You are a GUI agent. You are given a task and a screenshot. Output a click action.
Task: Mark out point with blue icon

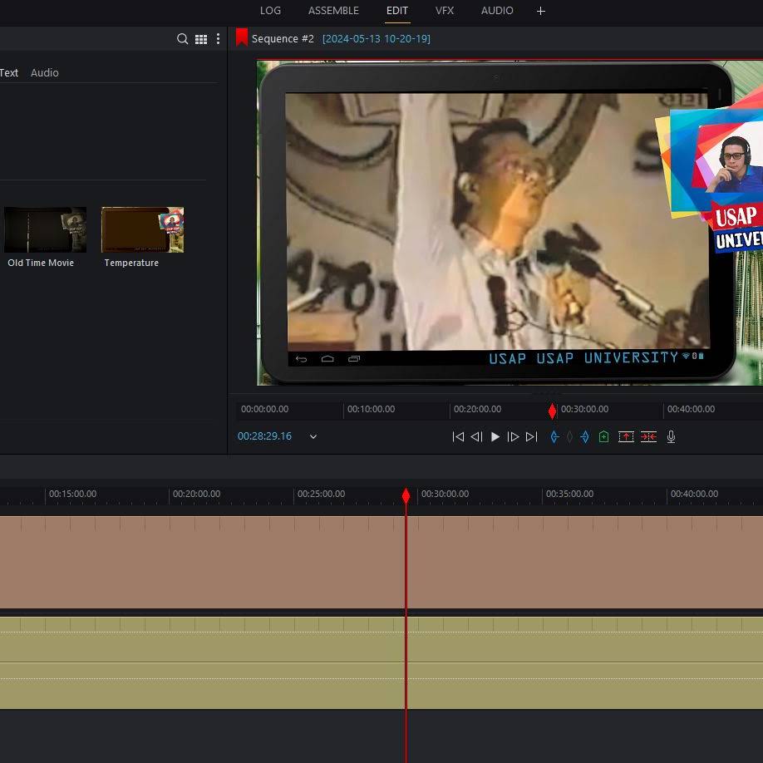pyautogui.click(x=584, y=436)
